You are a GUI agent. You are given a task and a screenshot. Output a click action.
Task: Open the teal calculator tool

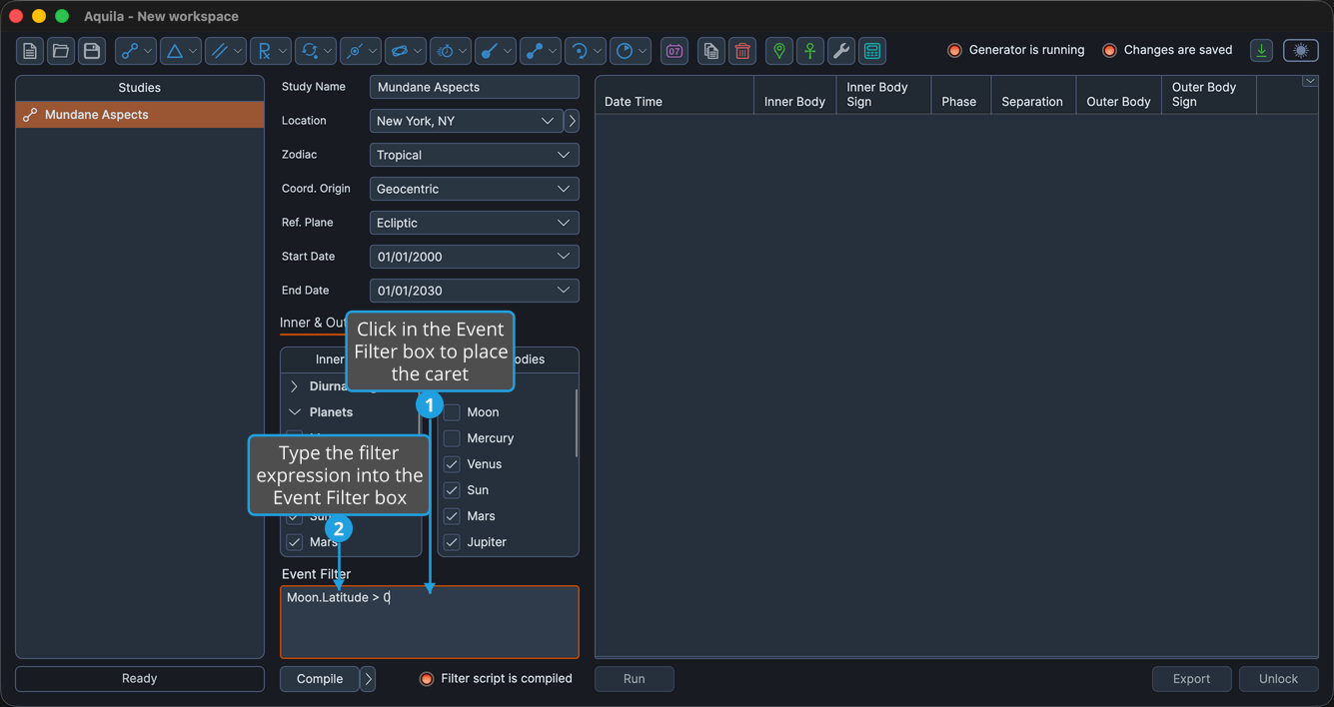(872, 51)
